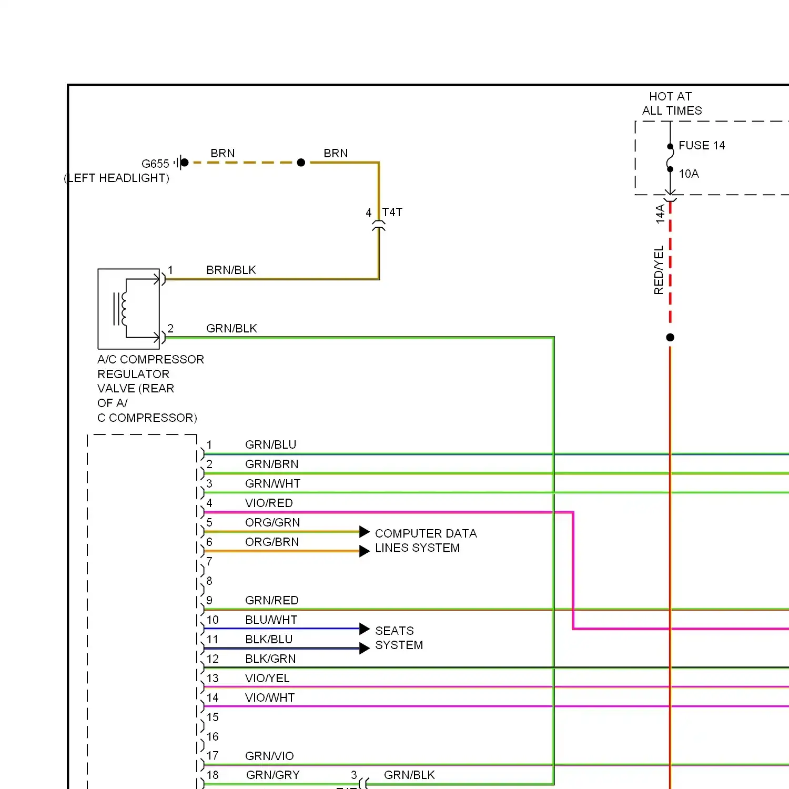Select the FUSE 14 label
The image size is (789, 789).
point(702,145)
